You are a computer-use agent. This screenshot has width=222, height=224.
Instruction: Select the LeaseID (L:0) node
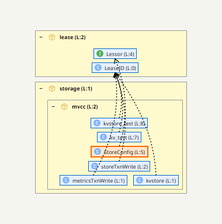point(115,68)
